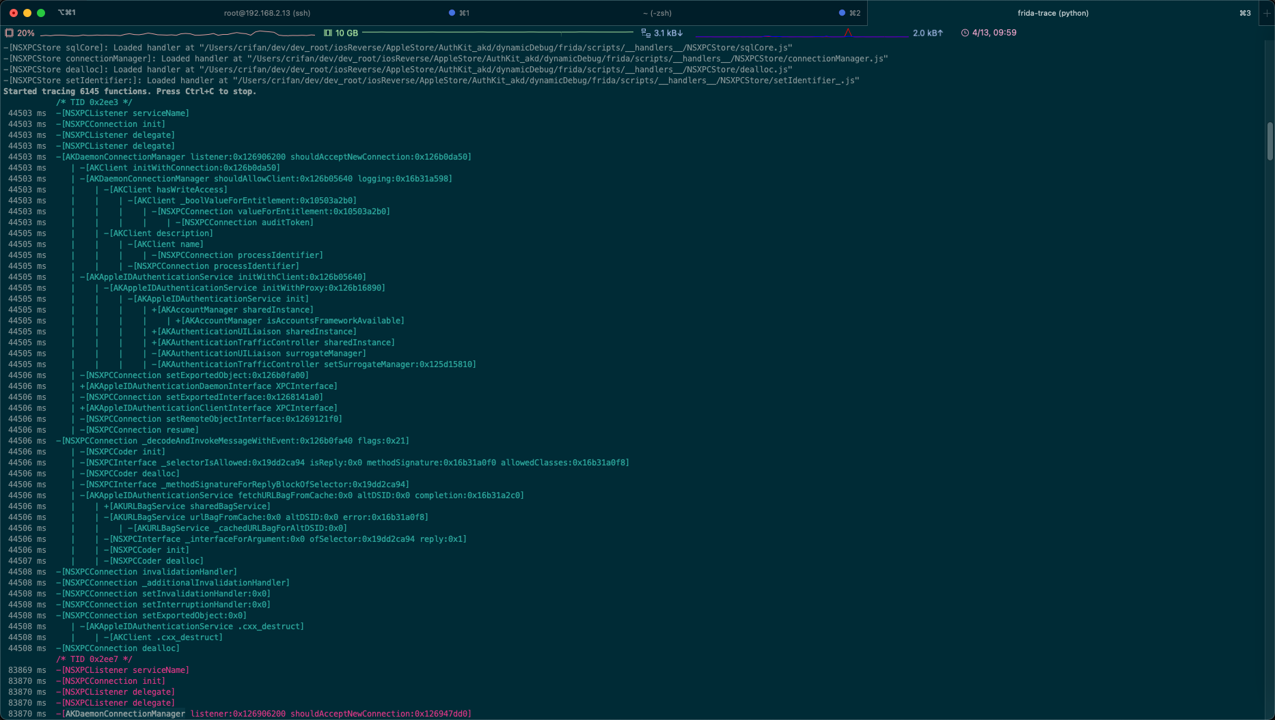Image resolution: width=1275 pixels, height=720 pixels.
Task: Click '-[NSXPCConnection invalidationHandler]' line
Action: point(147,572)
